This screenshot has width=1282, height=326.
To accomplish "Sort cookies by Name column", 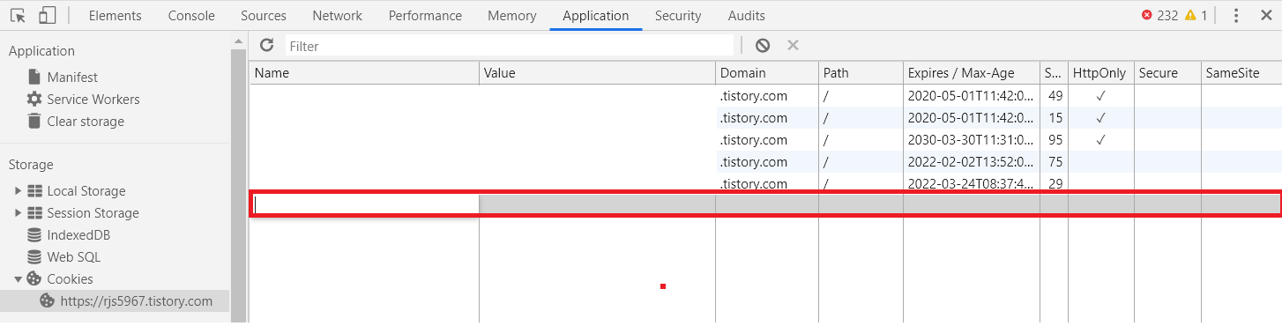I will pos(364,73).
